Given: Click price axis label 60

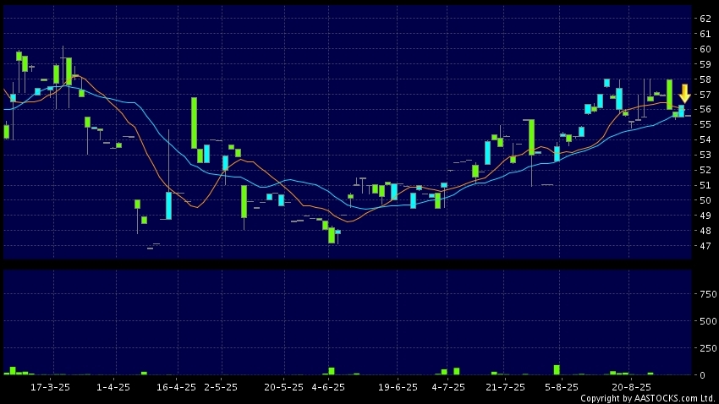Looking at the screenshot, I should click(x=705, y=49).
